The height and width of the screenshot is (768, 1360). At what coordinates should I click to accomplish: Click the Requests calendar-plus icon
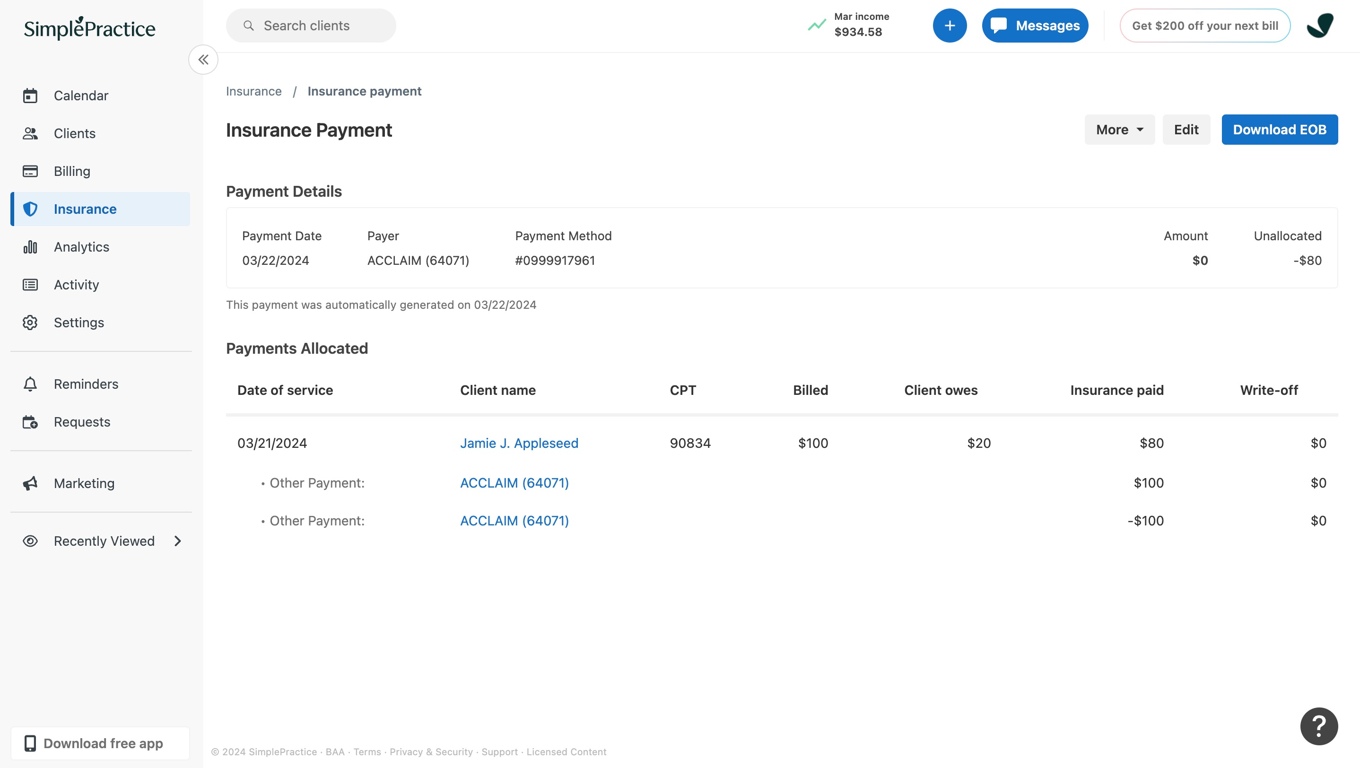(30, 422)
